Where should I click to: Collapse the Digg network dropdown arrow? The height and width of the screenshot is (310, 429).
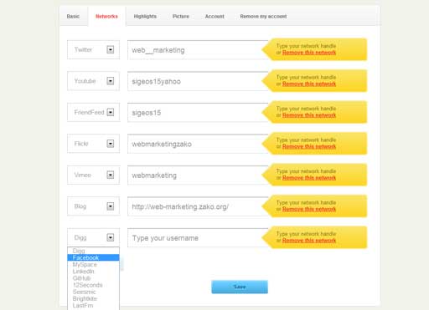pos(111,237)
